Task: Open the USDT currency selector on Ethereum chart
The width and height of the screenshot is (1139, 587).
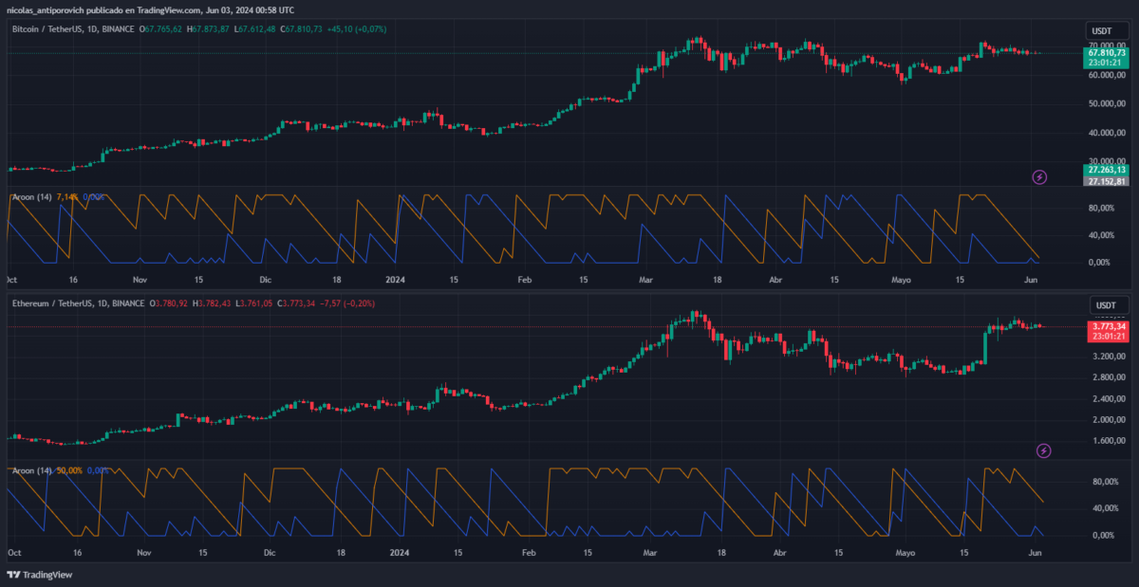Action: 1105,305
